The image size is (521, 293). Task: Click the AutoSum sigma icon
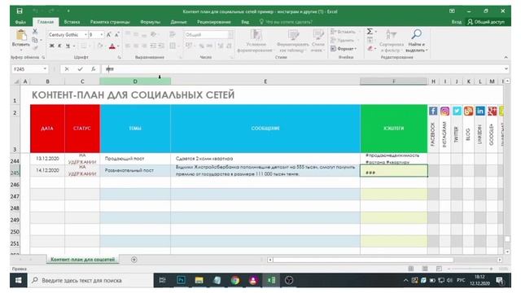370,32
